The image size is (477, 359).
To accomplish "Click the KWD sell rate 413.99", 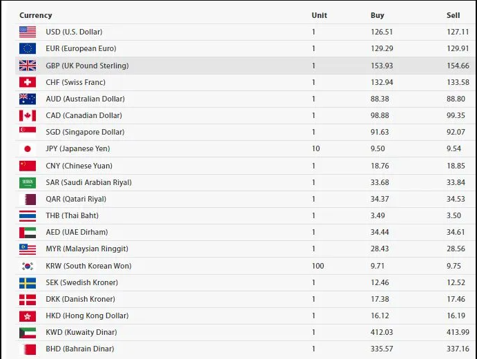I will click(x=458, y=332).
